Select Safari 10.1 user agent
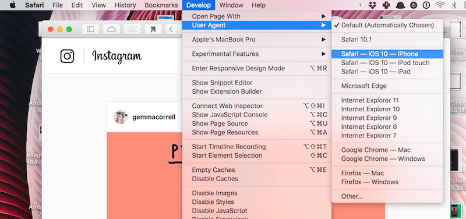 (387, 40)
